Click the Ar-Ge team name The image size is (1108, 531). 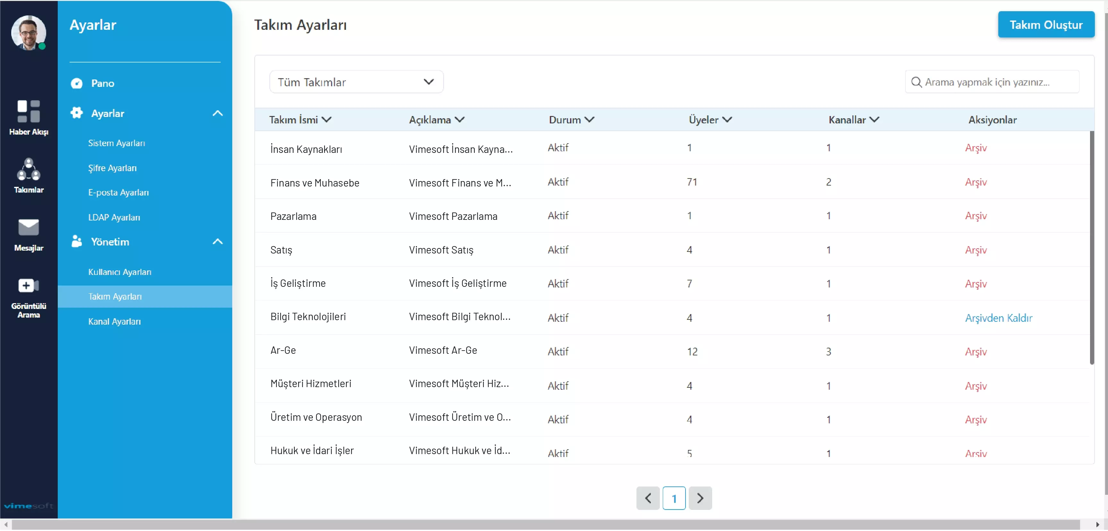(x=283, y=351)
